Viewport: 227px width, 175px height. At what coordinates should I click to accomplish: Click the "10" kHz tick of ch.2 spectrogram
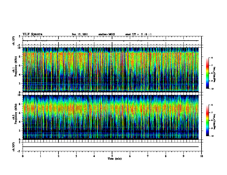point(19,95)
